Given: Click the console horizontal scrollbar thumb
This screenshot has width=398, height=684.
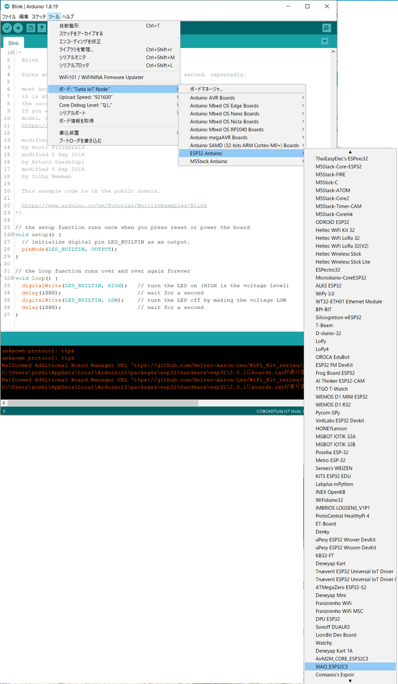Looking at the screenshot, I should [102, 403].
